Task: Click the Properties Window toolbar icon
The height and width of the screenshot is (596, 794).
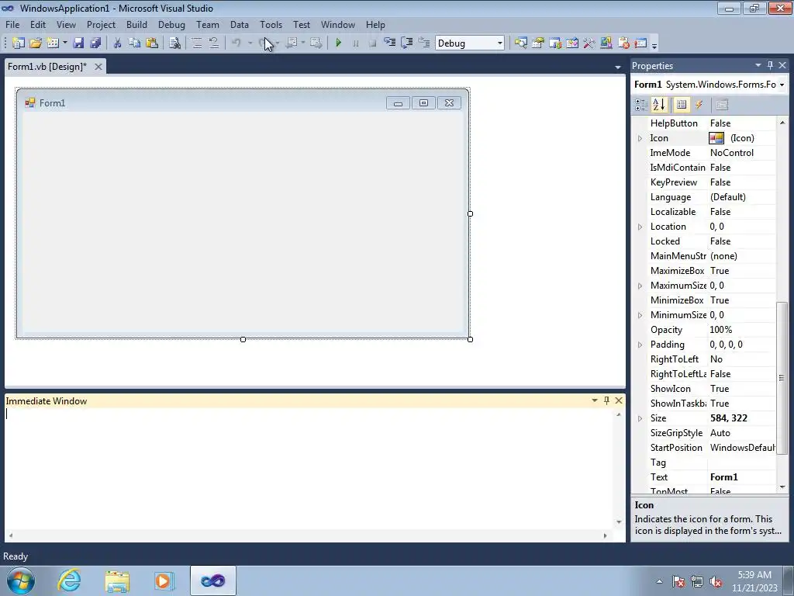Action: click(538, 43)
